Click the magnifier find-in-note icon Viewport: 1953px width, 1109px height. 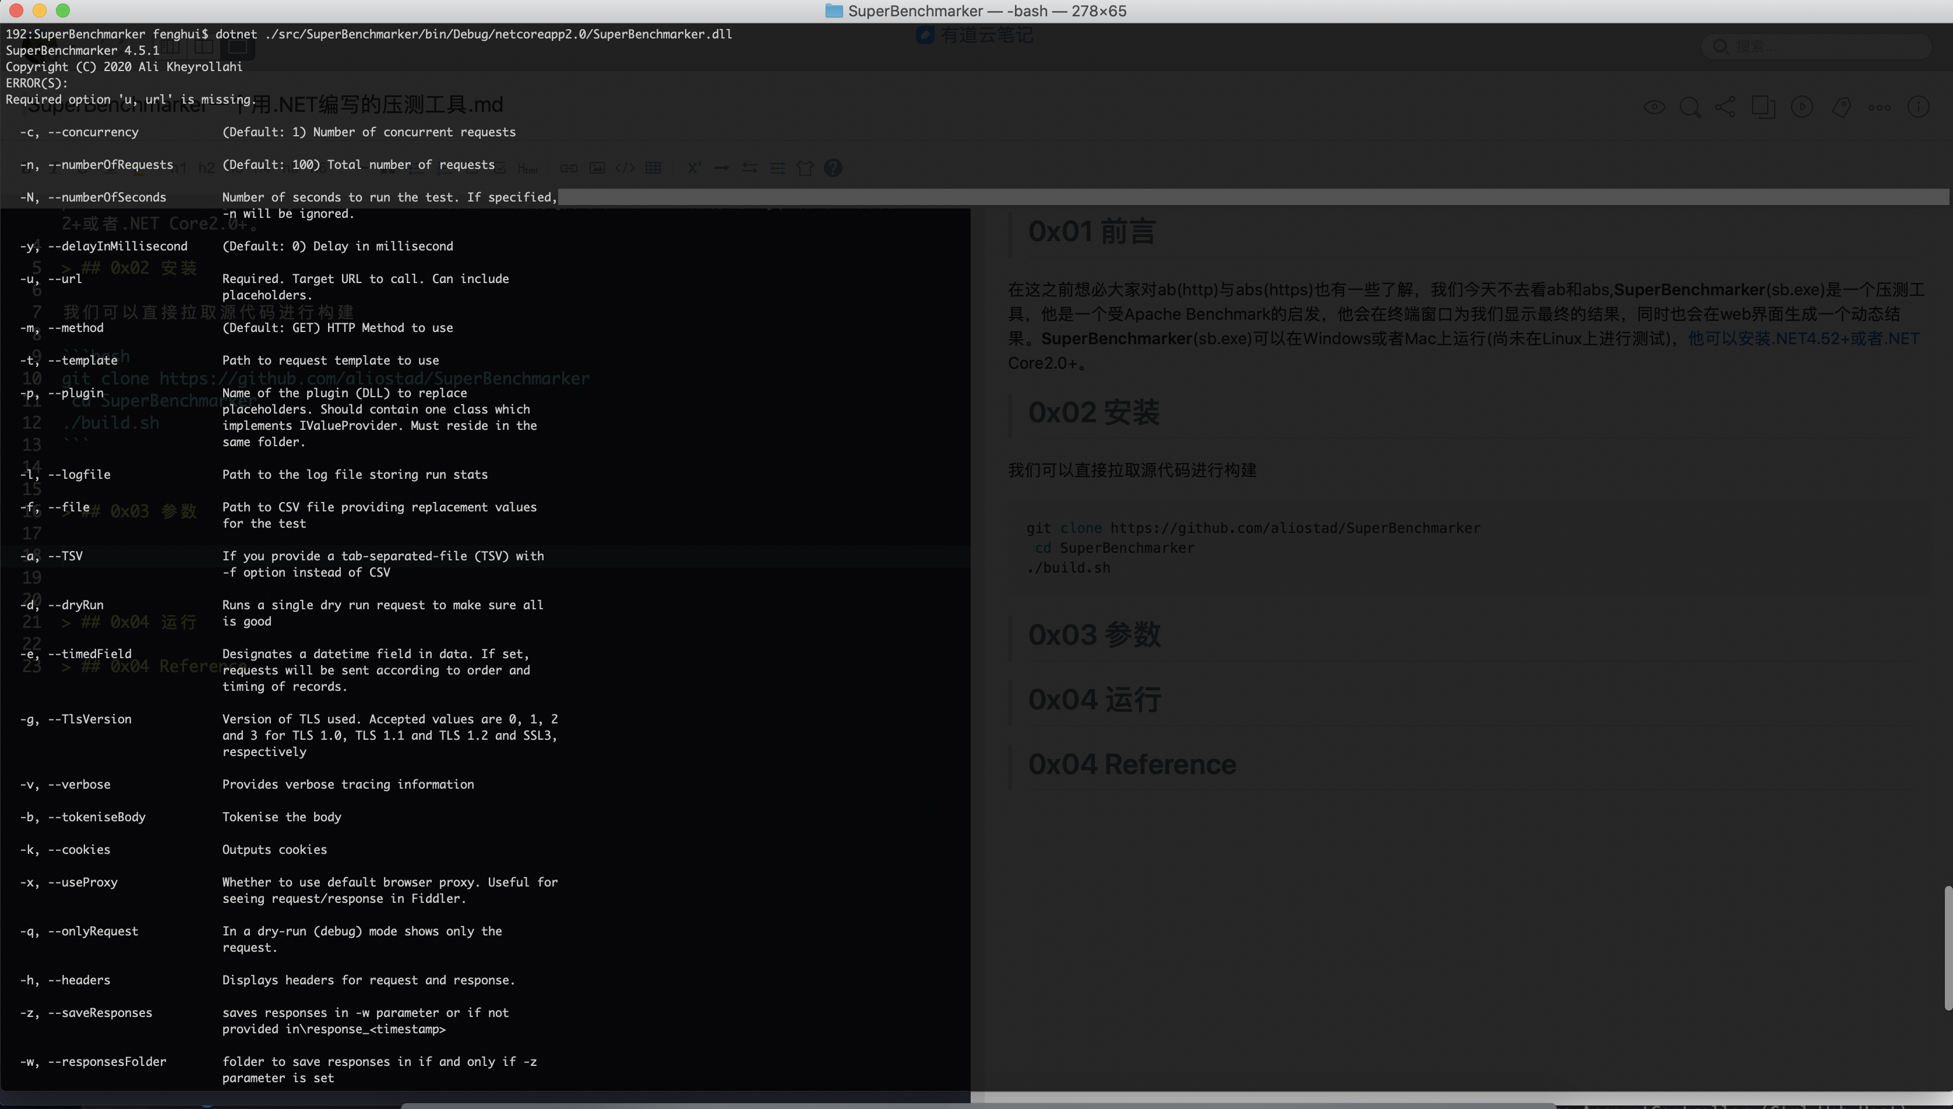[1690, 107]
